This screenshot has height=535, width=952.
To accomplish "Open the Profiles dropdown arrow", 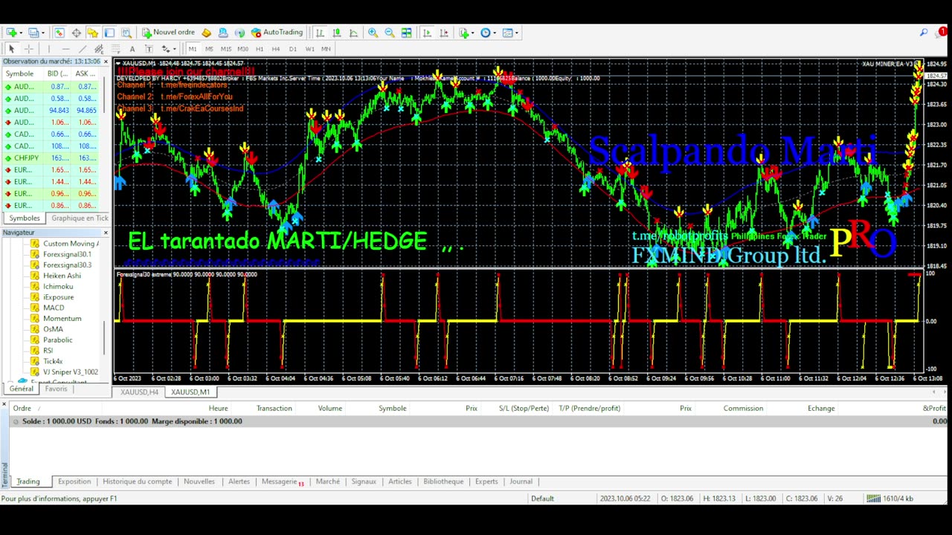I will pyautogui.click(x=43, y=33).
